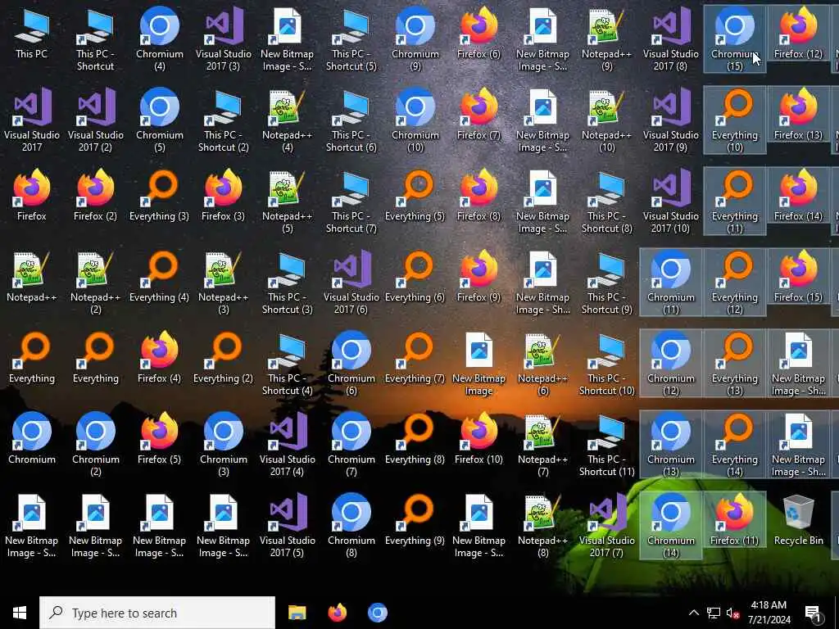Click the Everything (4) icon
The image size is (839, 629).
160,277
